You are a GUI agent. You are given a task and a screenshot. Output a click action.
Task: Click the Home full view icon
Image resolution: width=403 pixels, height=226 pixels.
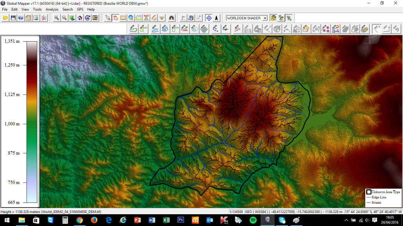(80, 18)
